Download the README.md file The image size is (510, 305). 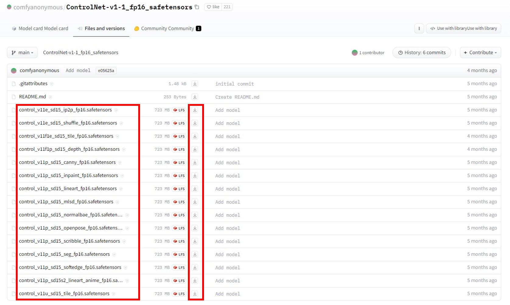point(195,97)
